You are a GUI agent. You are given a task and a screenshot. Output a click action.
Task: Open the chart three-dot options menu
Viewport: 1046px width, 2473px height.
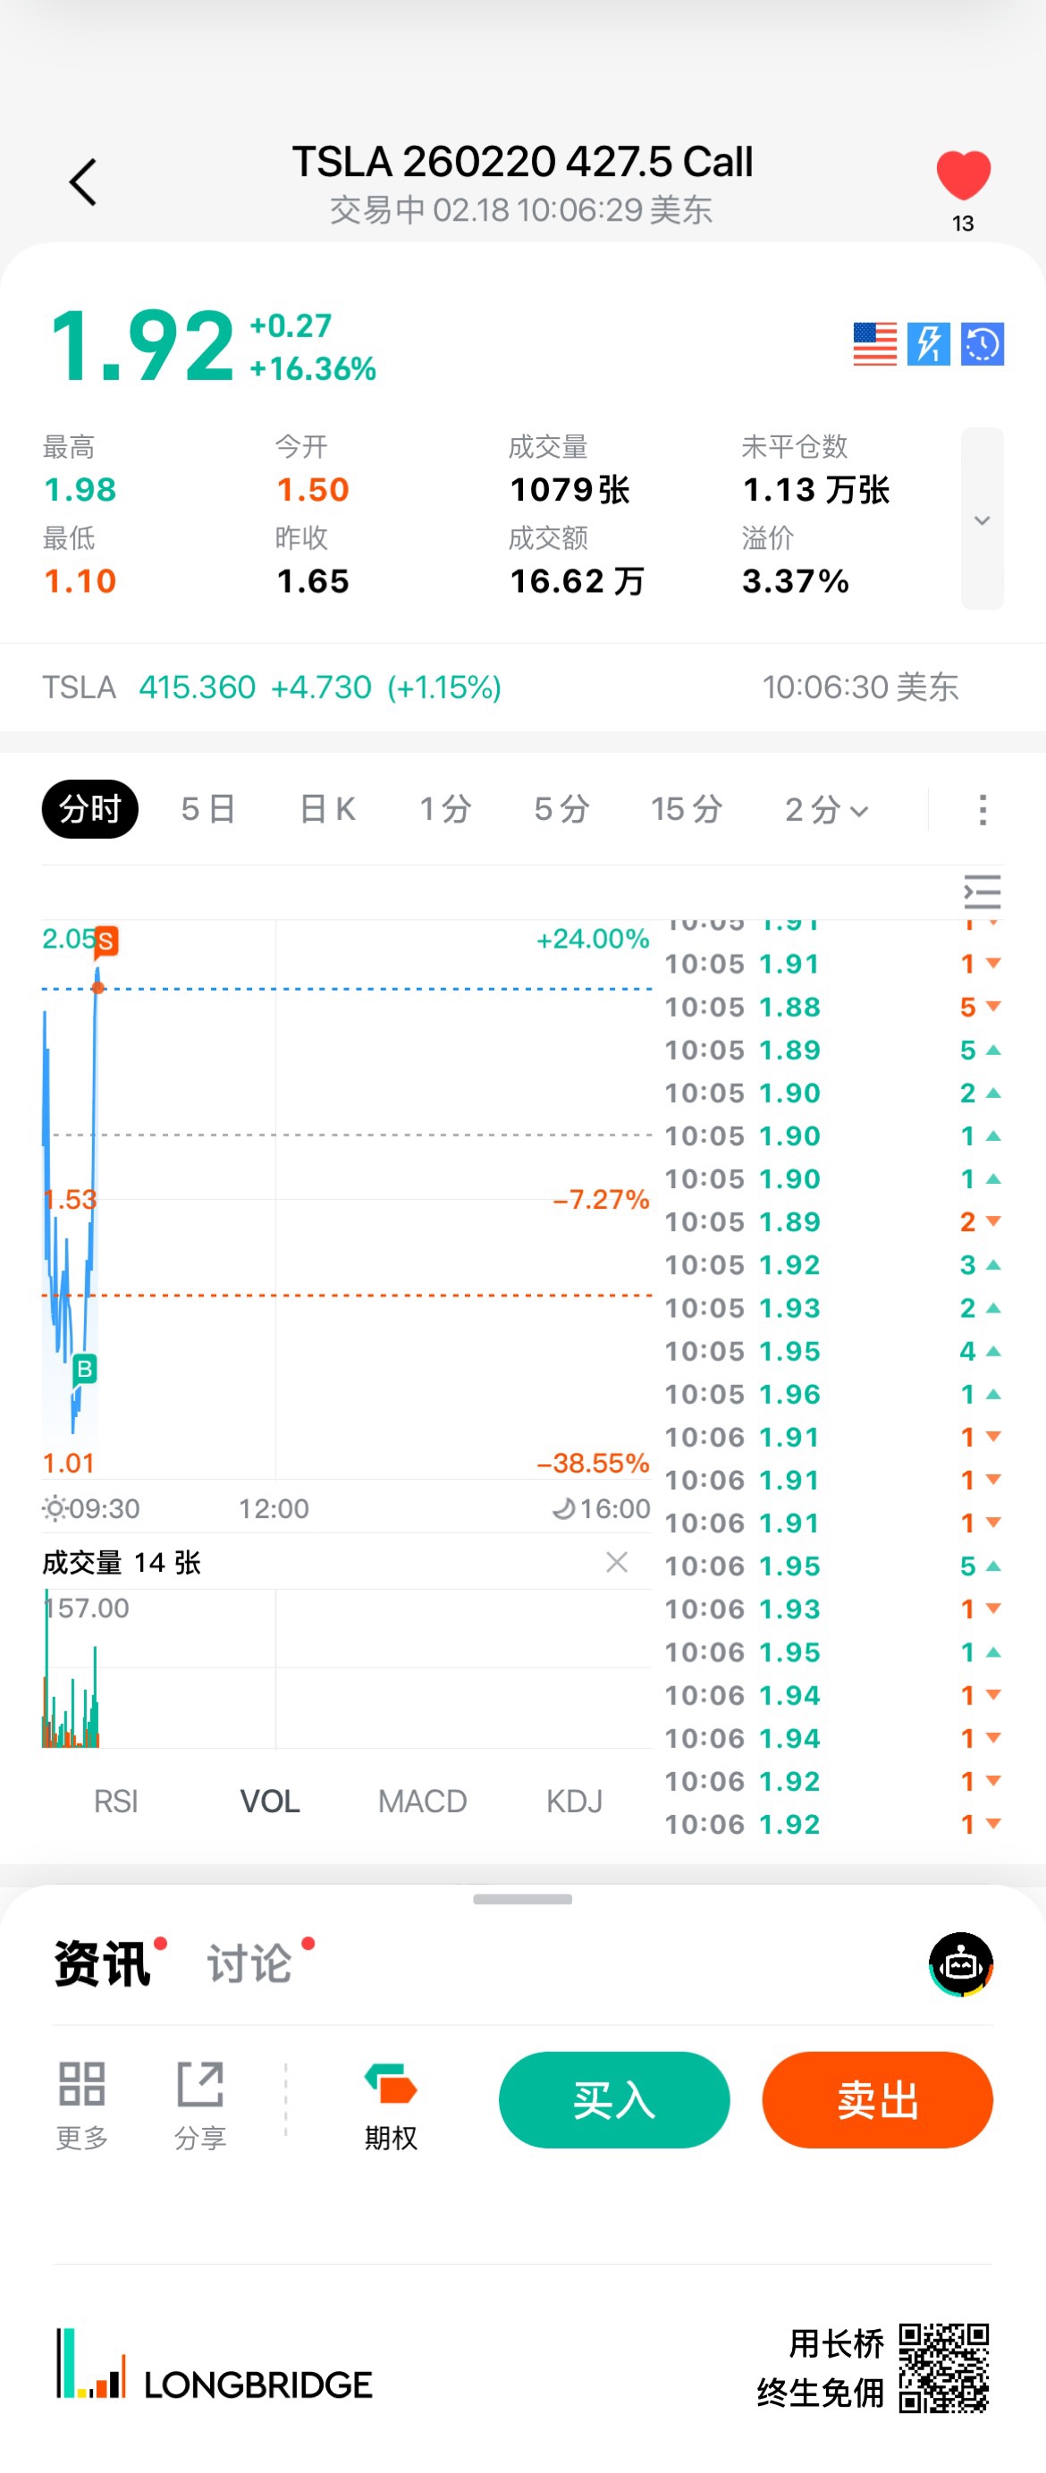point(982,809)
